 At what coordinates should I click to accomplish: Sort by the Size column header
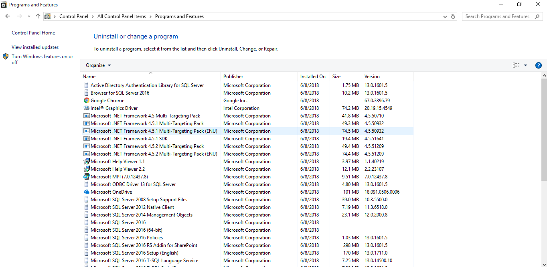coord(346,77)
